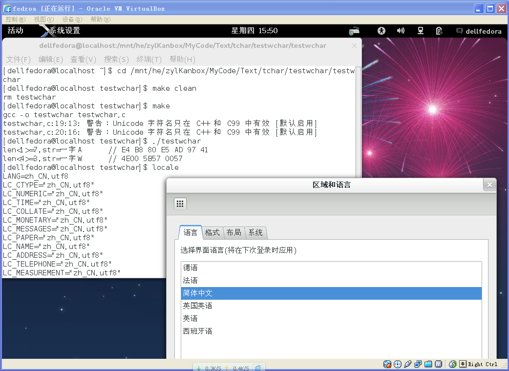The height and width of the screenshot is (371, 509).
Task: Select 英语 in the language list
Action: pos(331,318)
